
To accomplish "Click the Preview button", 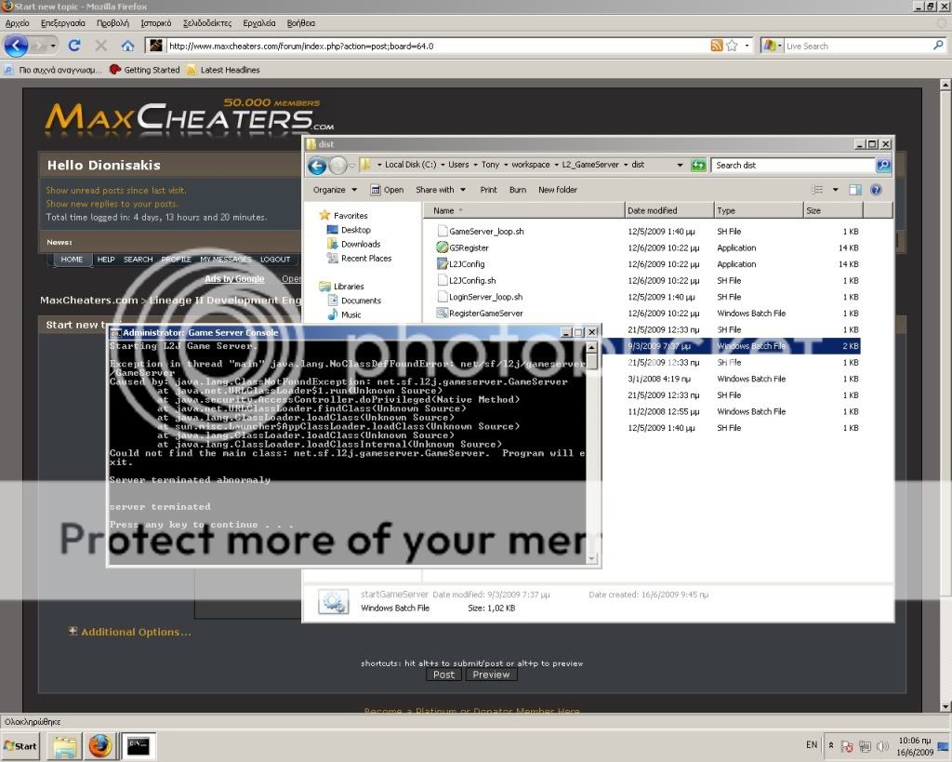I will pos(491,675).
